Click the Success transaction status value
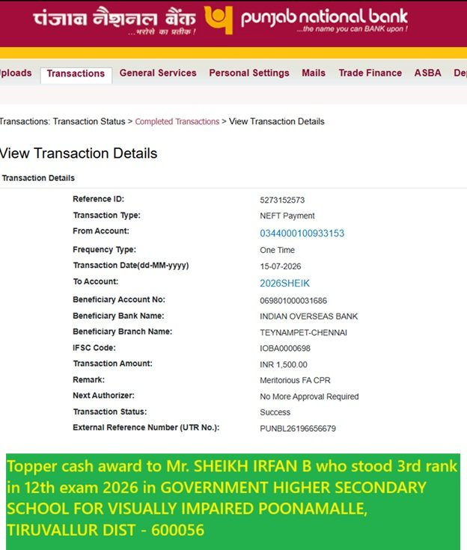467x550 pixels. (275, 412)
